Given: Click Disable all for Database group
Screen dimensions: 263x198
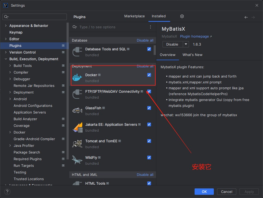Looking at the screenshot, I should 145,40.
